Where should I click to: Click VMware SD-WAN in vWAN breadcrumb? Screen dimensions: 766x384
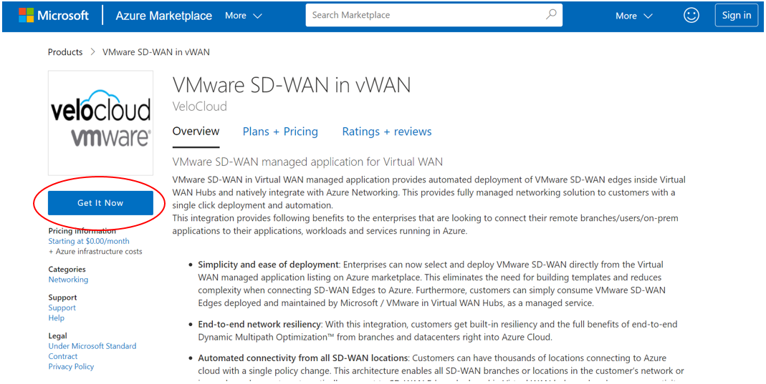coord(155,52)
